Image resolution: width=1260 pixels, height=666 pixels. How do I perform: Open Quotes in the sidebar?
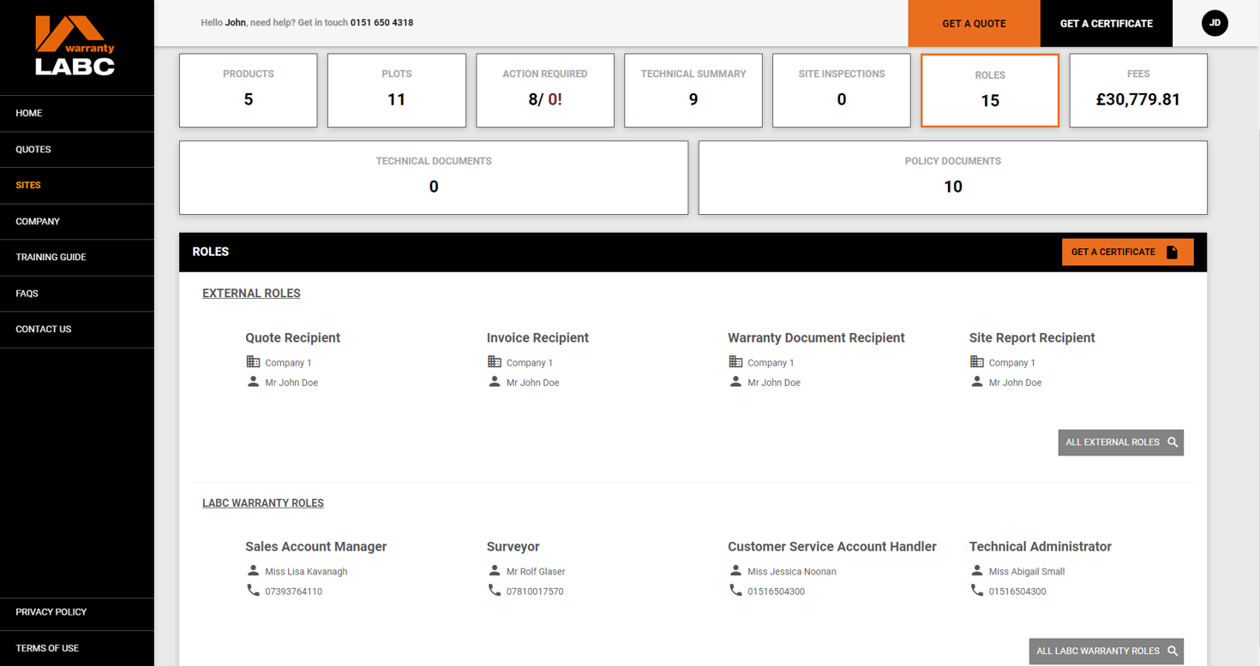(x=77, y=149)
